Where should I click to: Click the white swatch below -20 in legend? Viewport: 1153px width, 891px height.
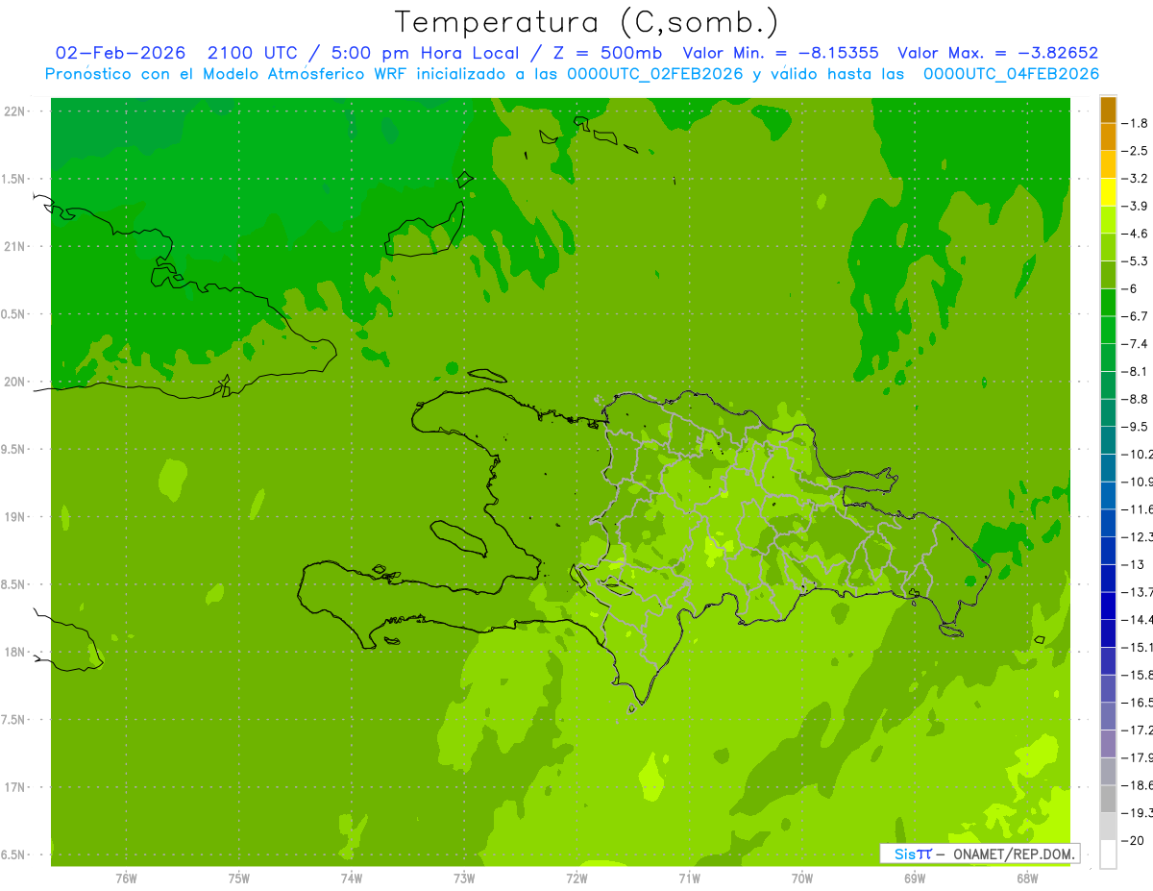[1108, 854]
